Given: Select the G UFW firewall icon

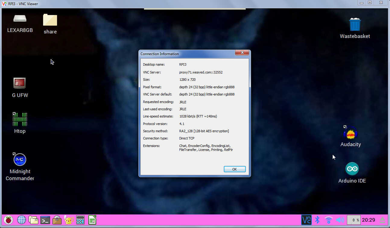Looking at the screenshot, I should 20,83.
